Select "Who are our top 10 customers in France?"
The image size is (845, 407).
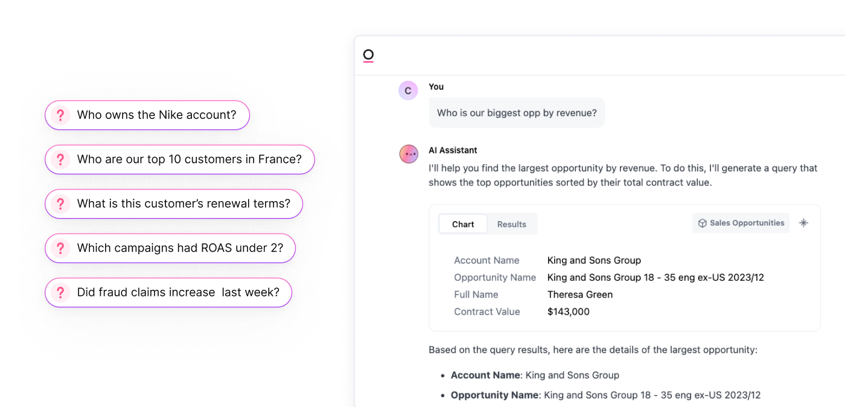tap(189, 159)
